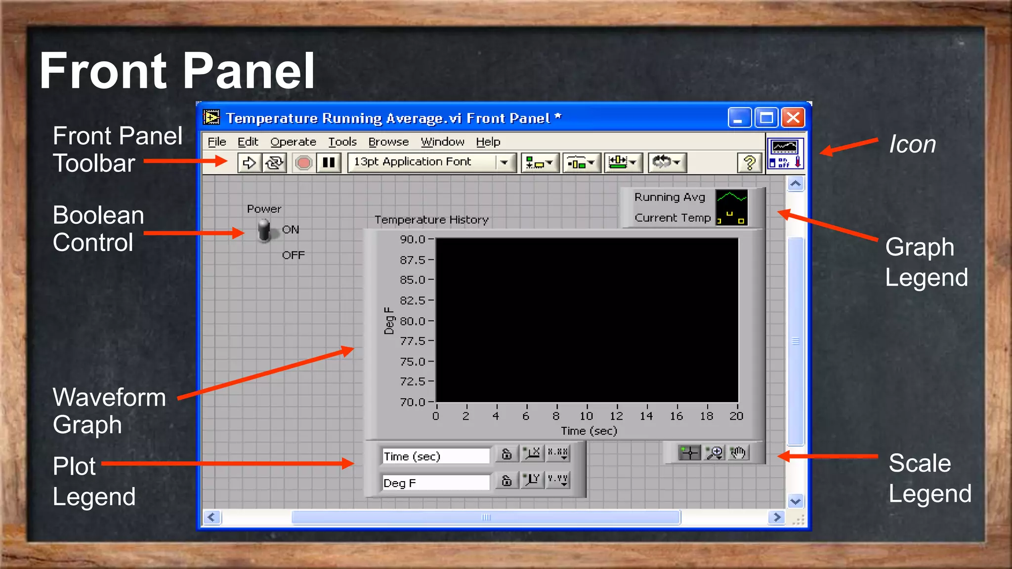
Task: Click the 20 X-axis scale value
Action: point(736,416)
